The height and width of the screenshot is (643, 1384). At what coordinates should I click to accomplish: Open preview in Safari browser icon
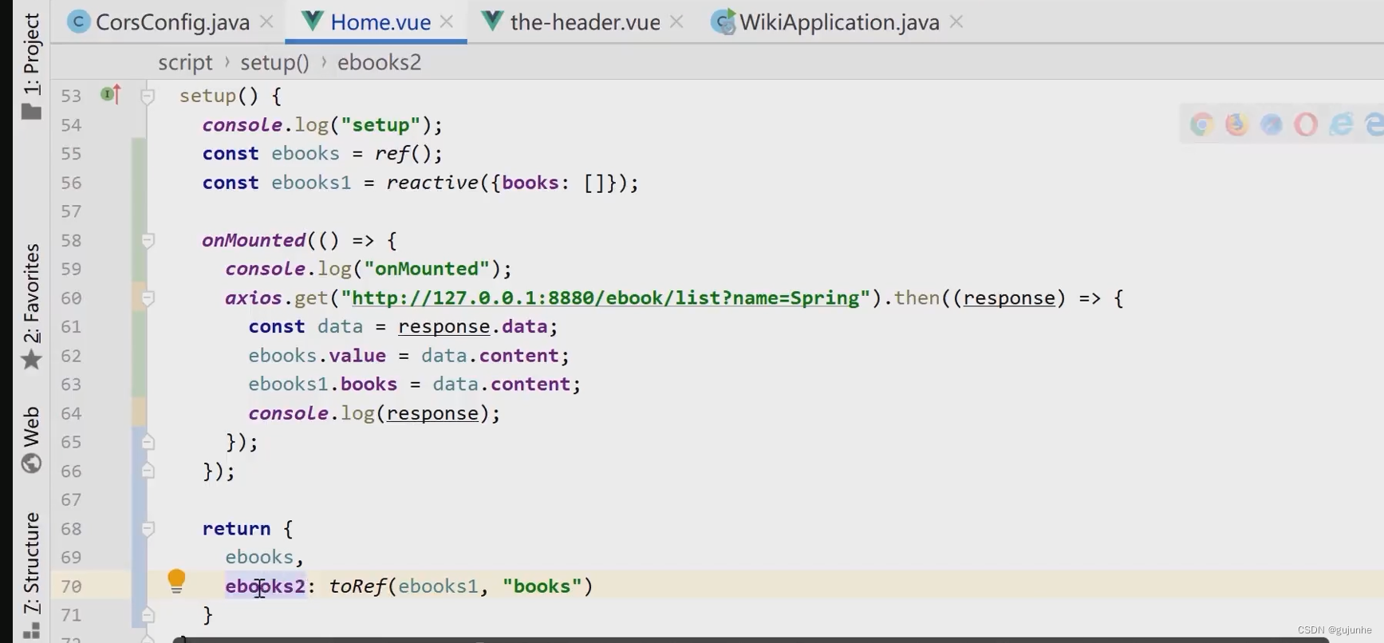coord(1271,124)
